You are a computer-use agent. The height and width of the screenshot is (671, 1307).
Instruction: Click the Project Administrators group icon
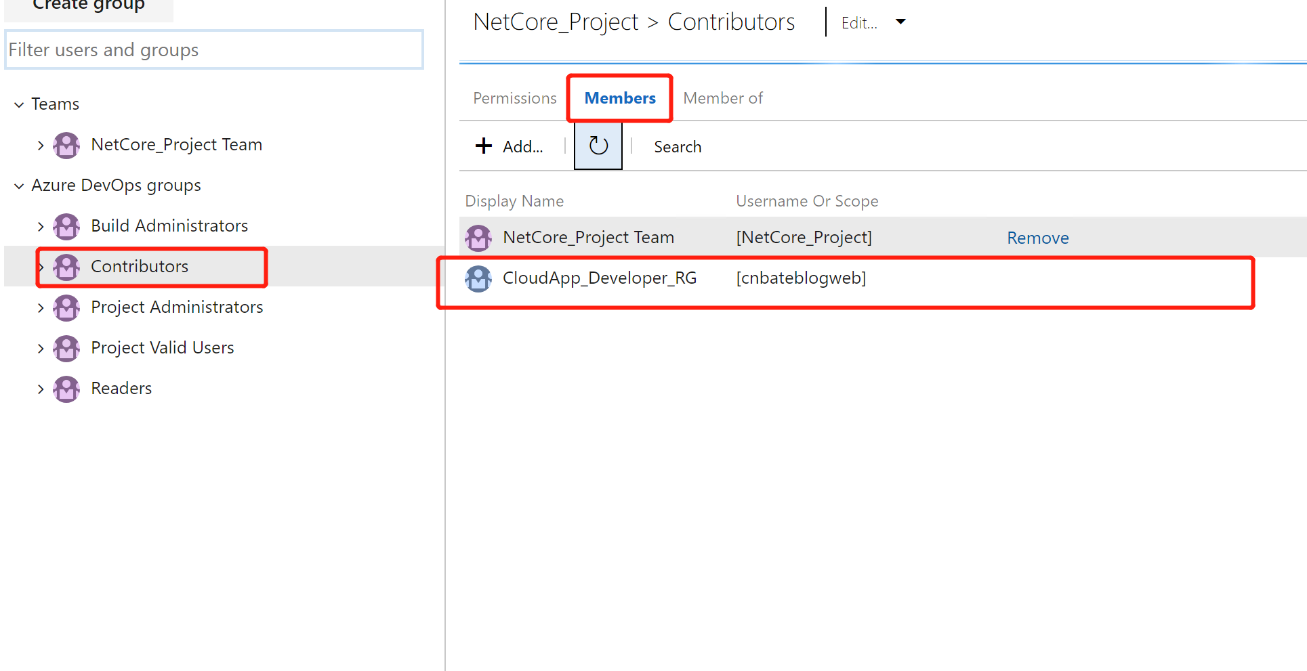[x=66, y=307]
